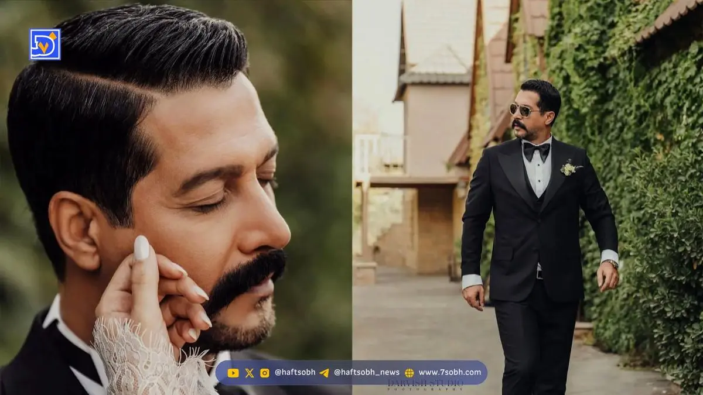Click the Instagram icon in the banner

[265, 373]
